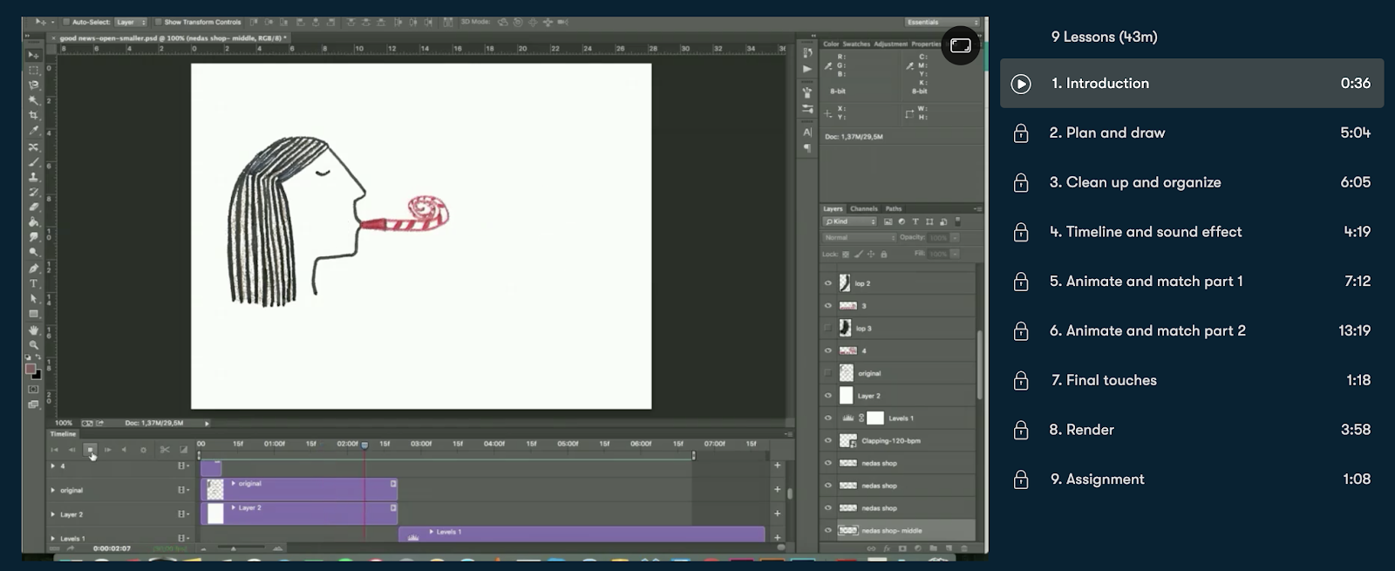Select the Brush tool
1395x571 pixels.
coord(34,161)
